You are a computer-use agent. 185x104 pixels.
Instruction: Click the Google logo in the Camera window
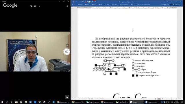click(10, 5)
